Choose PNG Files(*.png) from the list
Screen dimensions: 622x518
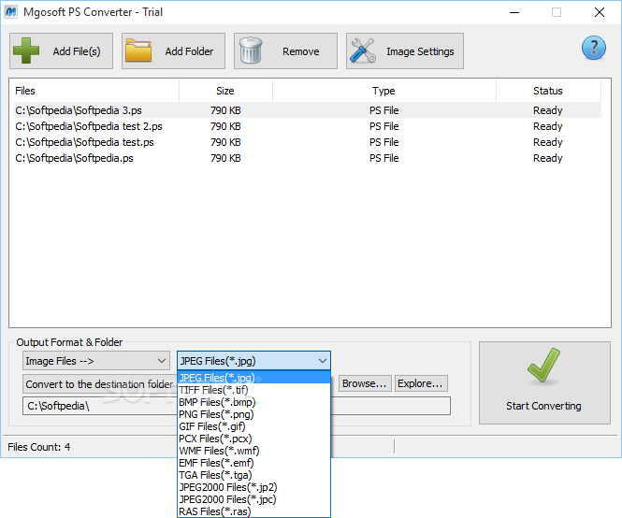tap(253, 414)
